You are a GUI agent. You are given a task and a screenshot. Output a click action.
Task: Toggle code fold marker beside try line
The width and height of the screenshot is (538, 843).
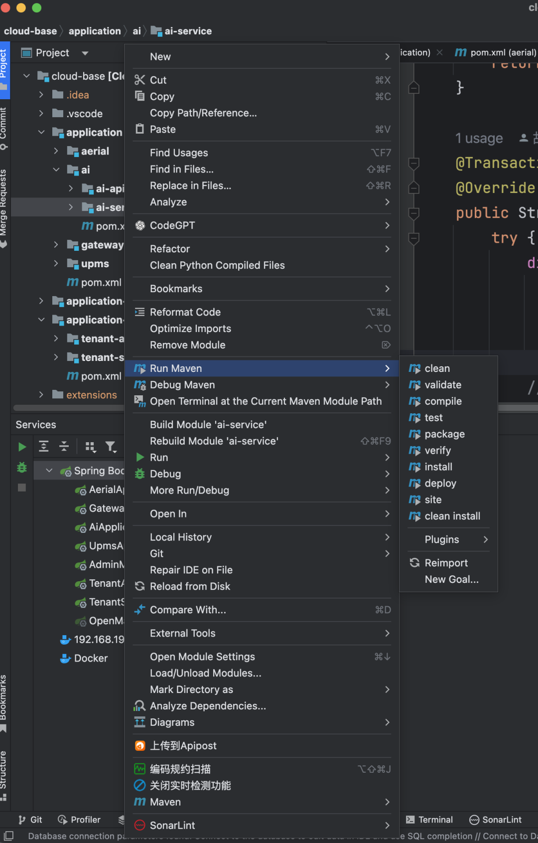pos(413,238)
